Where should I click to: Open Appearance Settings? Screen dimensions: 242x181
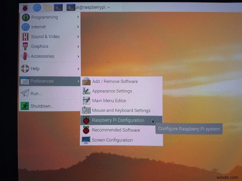[121, 91]
